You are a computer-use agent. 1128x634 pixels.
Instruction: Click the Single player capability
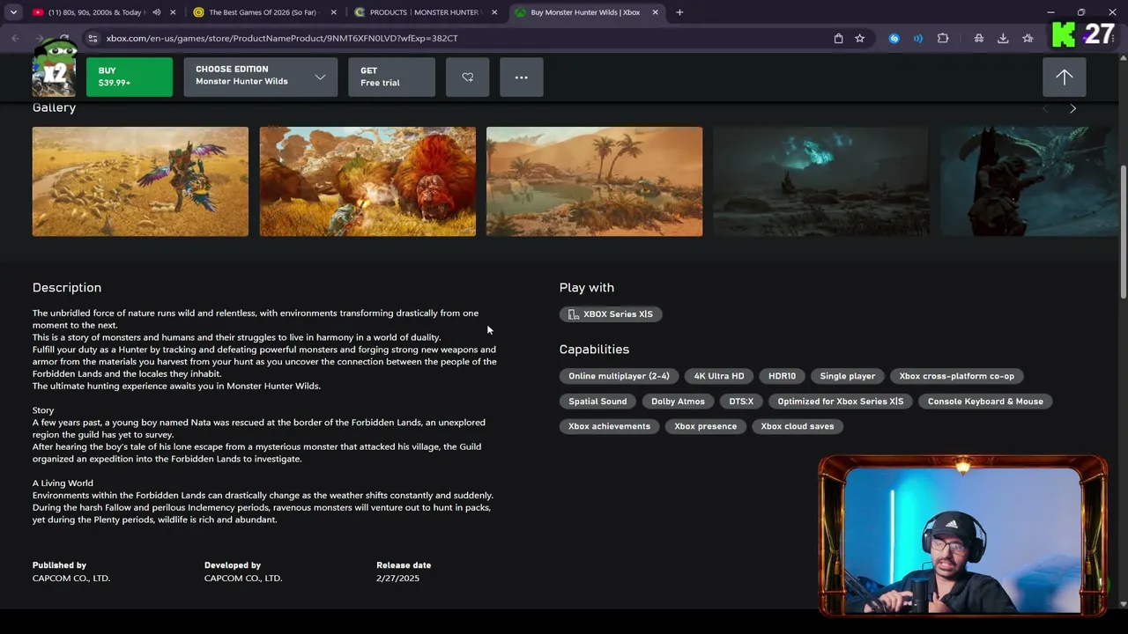point(848,376)
